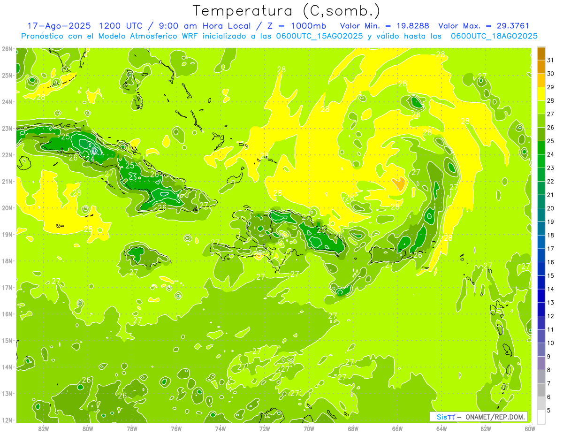Click the color-scale label 30

point(551,74)
